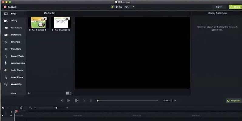Start a new recording with Record button
This screenshot has width=242, height=121.
10,7
